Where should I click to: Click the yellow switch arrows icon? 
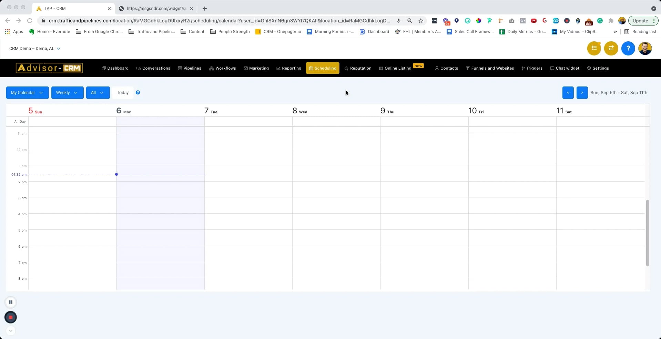611,48
